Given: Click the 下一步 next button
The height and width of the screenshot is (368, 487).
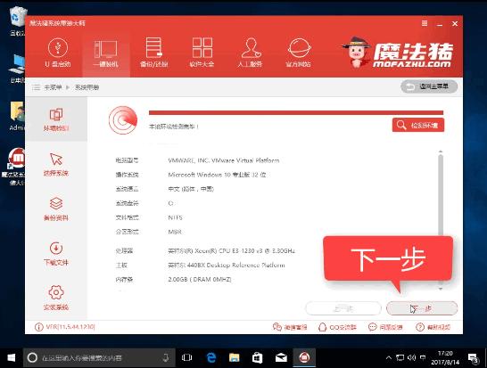Looking at the screenshot, I should (x=422, y=308).
